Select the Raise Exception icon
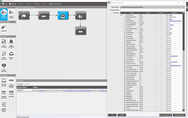Image resolution: width=188 pixels, height=118 pixels. tap(4, 55)
